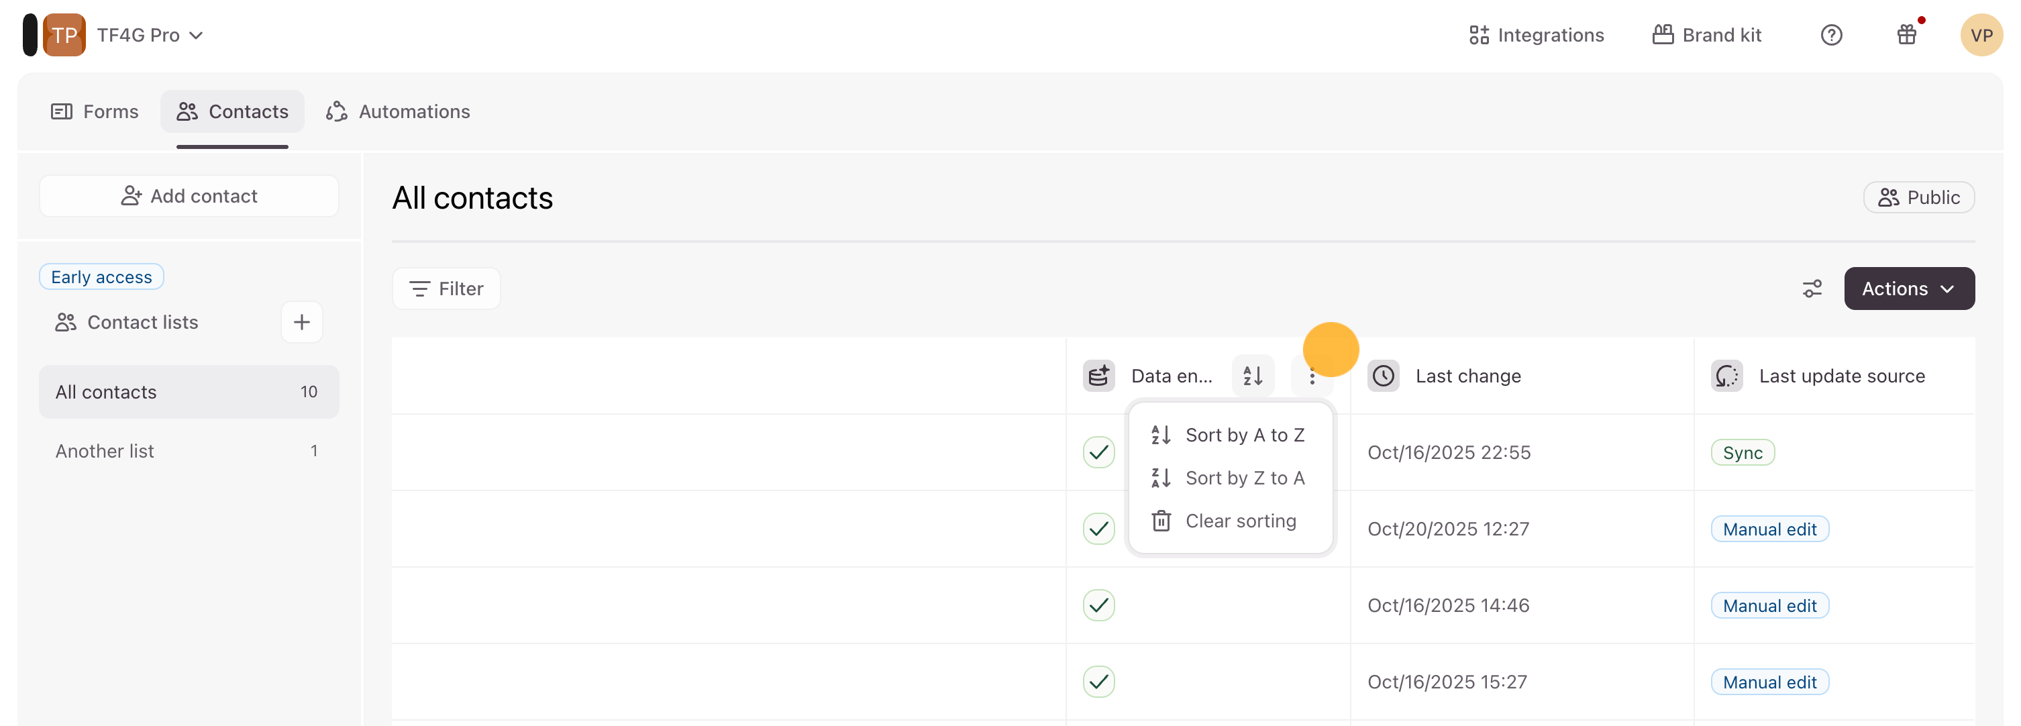Viewport: 2021px width, 726px height.
Task: Open the table column settings sliders icon
Action: tap(1812, 289)
